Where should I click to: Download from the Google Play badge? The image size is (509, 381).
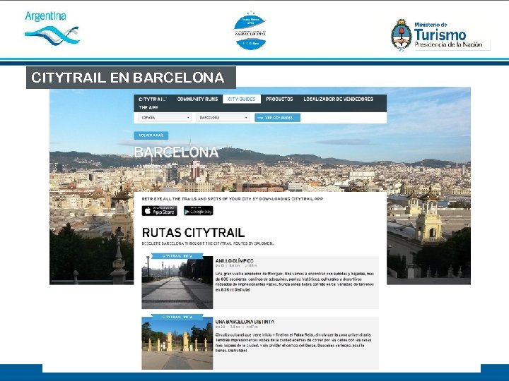point(199,211)
